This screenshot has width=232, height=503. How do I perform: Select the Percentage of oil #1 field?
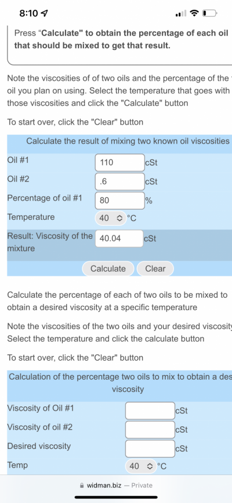click(x=120, y=200)
